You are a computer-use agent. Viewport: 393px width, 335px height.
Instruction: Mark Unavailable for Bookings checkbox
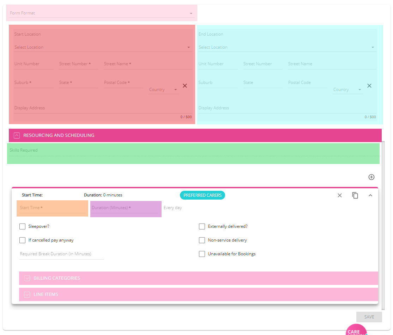tap(202, 254)
